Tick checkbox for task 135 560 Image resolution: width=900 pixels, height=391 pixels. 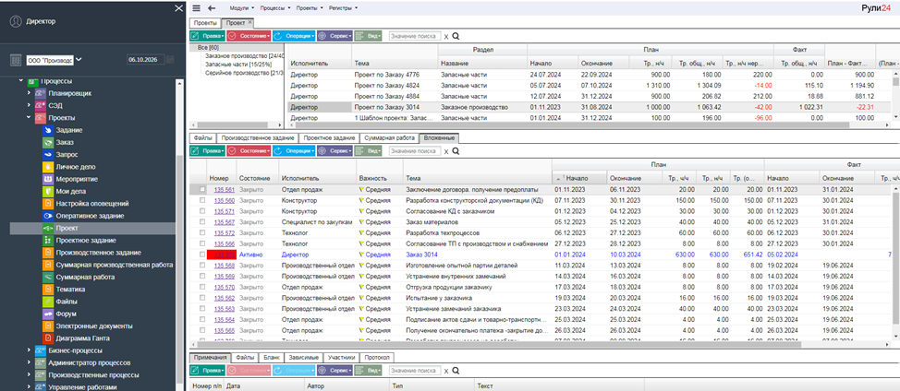(x=202, y=200)
